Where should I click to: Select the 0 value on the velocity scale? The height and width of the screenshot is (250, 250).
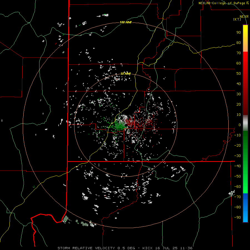(x=240, y=125)
